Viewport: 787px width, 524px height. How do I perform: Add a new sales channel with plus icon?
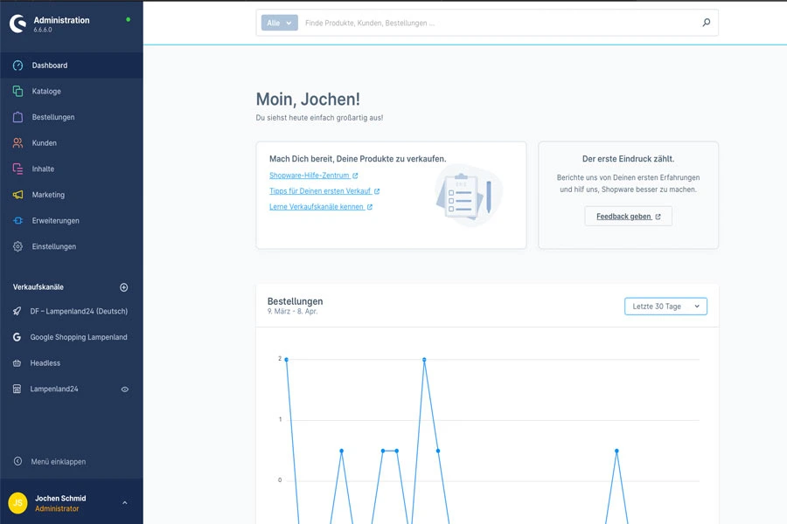click(x=124, y=287)
